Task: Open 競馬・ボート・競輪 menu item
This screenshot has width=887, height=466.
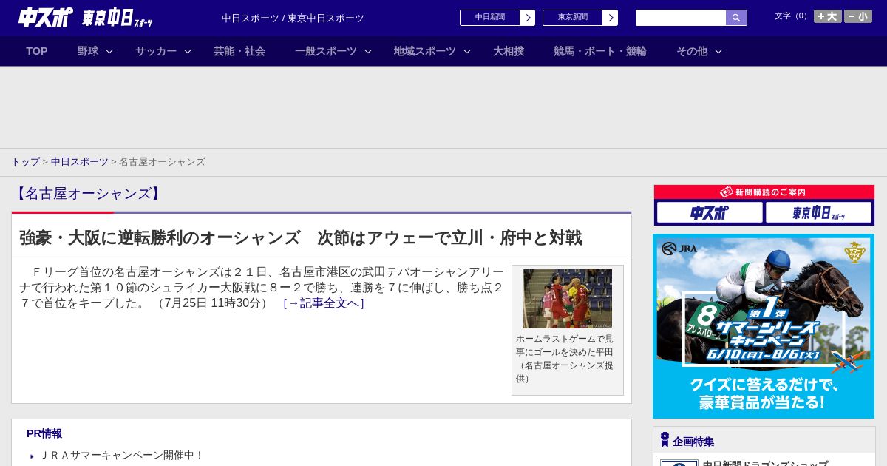Action: (x=600, y=51)
